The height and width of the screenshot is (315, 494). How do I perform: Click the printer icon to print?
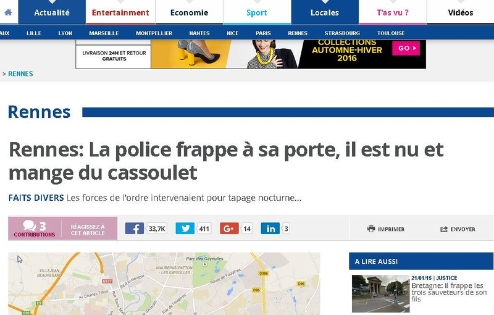(371, 229)
